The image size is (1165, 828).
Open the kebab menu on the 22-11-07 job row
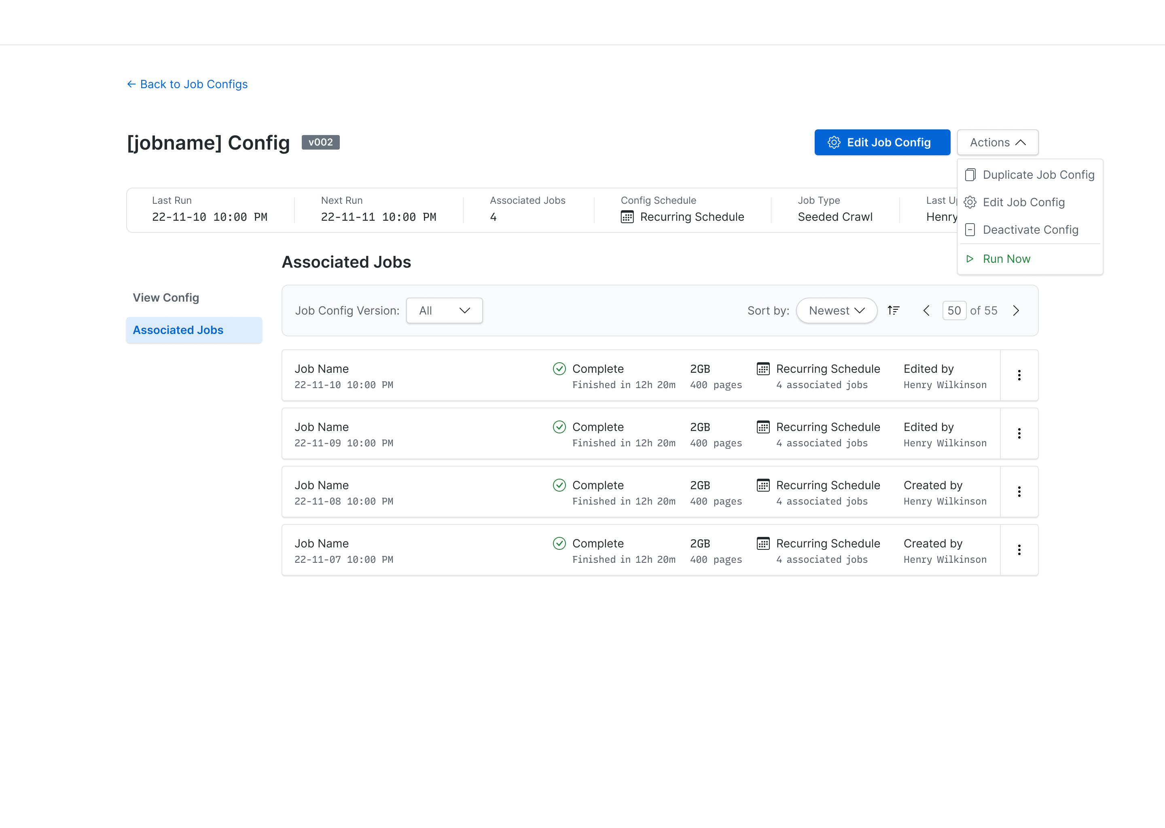[x=1019, y=549]
